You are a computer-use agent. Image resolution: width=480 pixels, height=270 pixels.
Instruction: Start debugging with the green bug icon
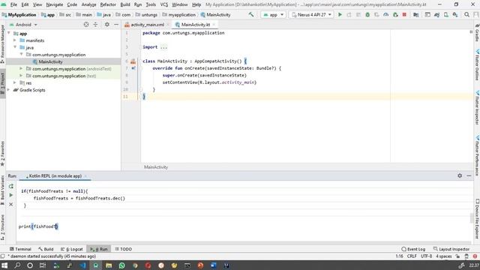click(367, 15)
